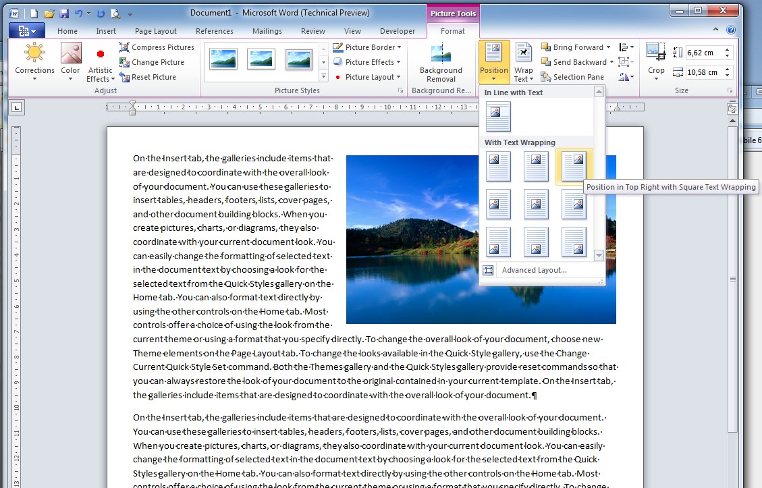Expand the Picture Styles gallery
This screenshot has height=488, width=762.
point(324,76)
